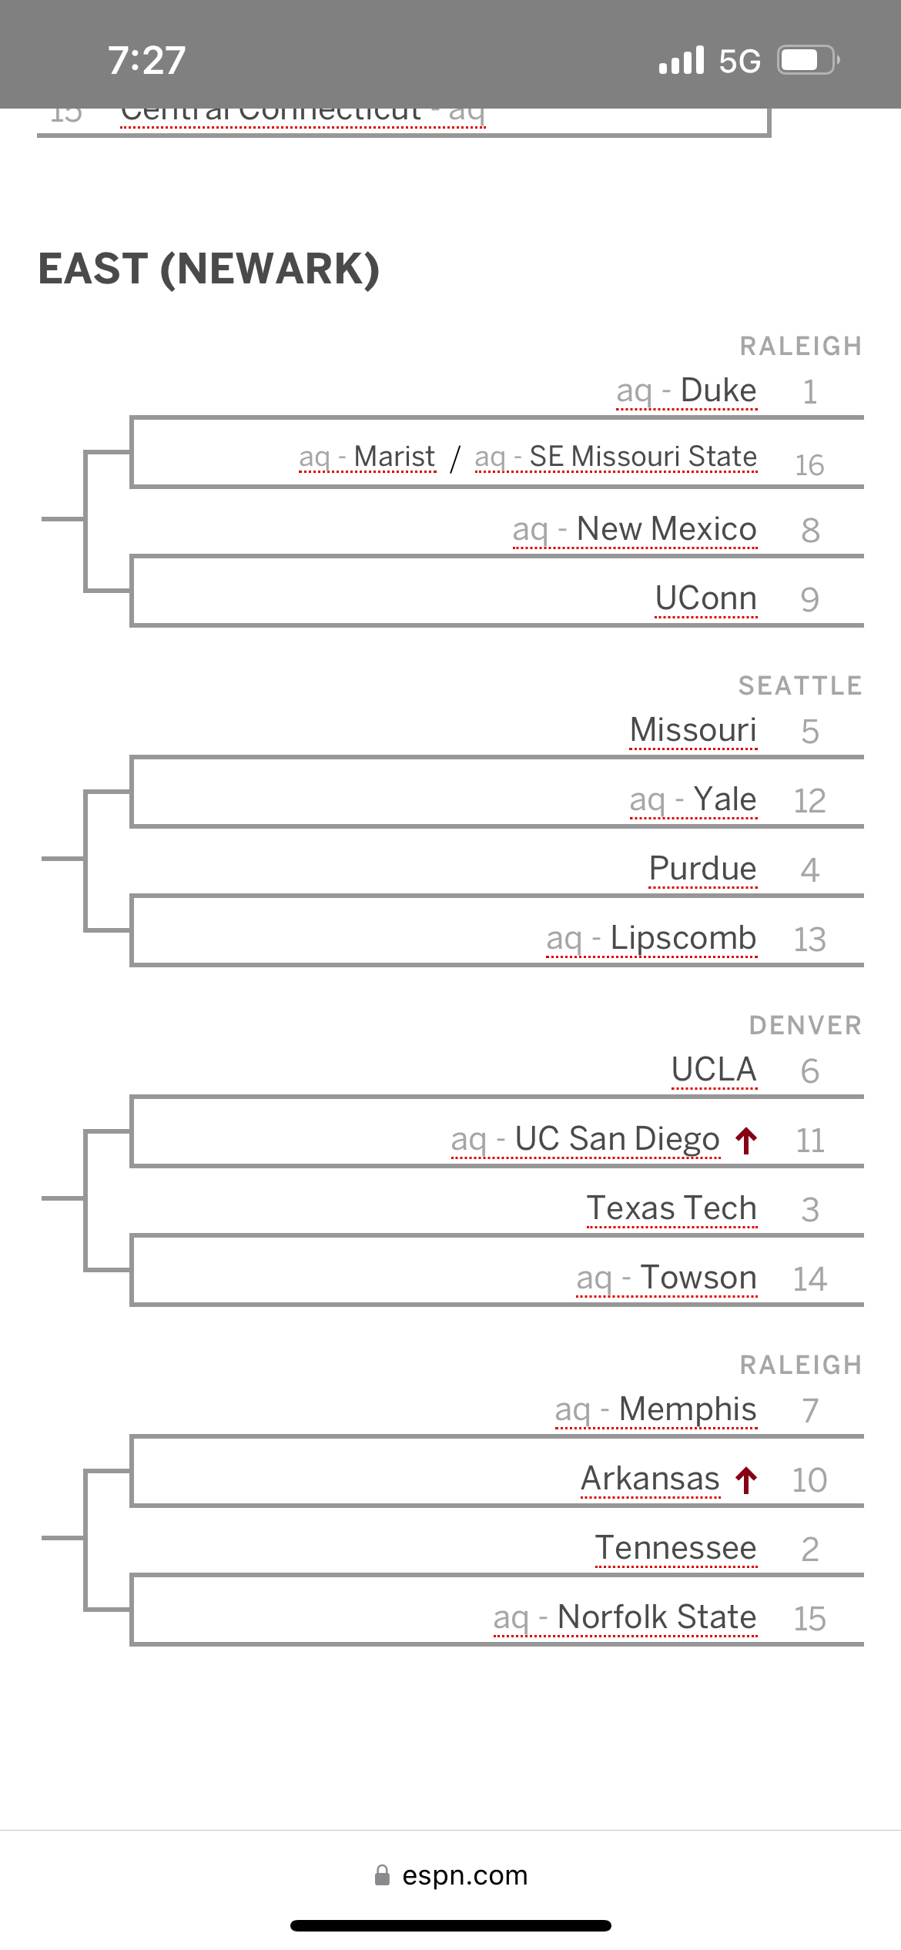Tap the Missouri 5-seed team name
Viewport: 901px width, 1950px height.
[693, 730]
